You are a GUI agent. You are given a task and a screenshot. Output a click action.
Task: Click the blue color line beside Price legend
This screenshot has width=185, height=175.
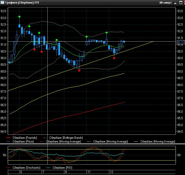[x=8, y=142]
